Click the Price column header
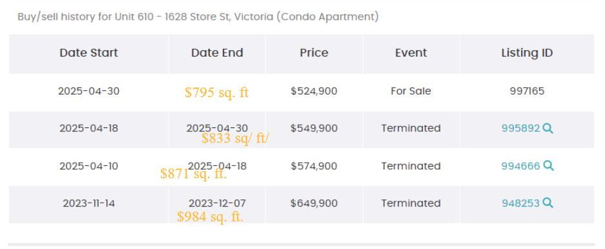 [x=314, y=53]
